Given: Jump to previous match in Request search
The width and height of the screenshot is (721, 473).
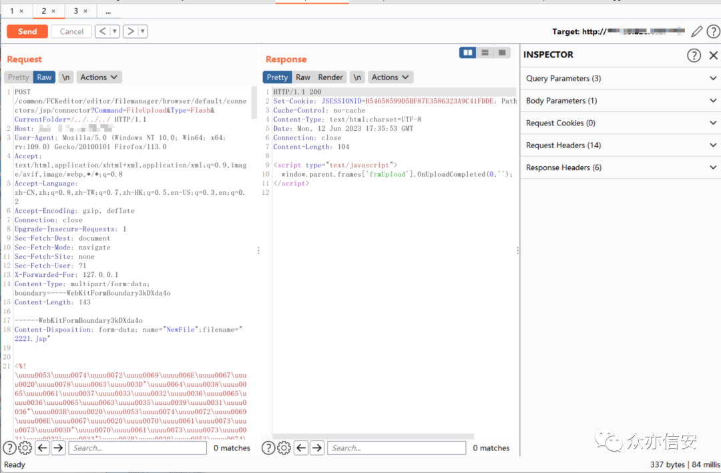Looking at the screenshot, I should point(43,448).
